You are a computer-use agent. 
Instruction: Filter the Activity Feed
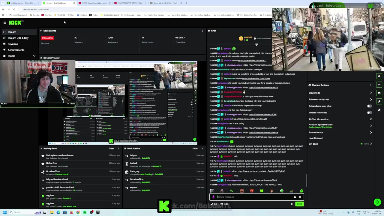[x=111, y=148]
